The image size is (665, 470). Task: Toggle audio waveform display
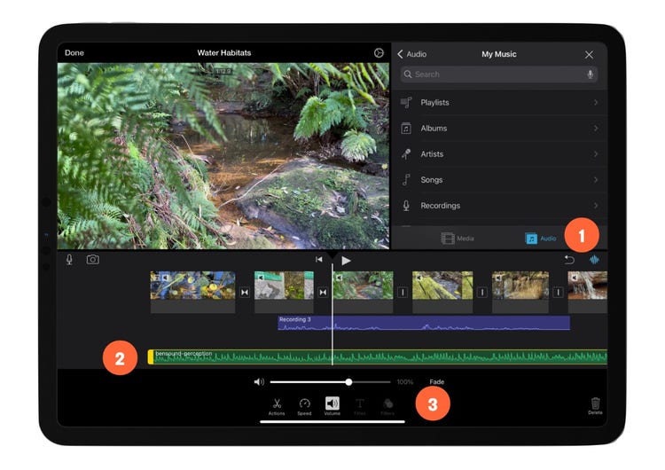tap(595, 260)
